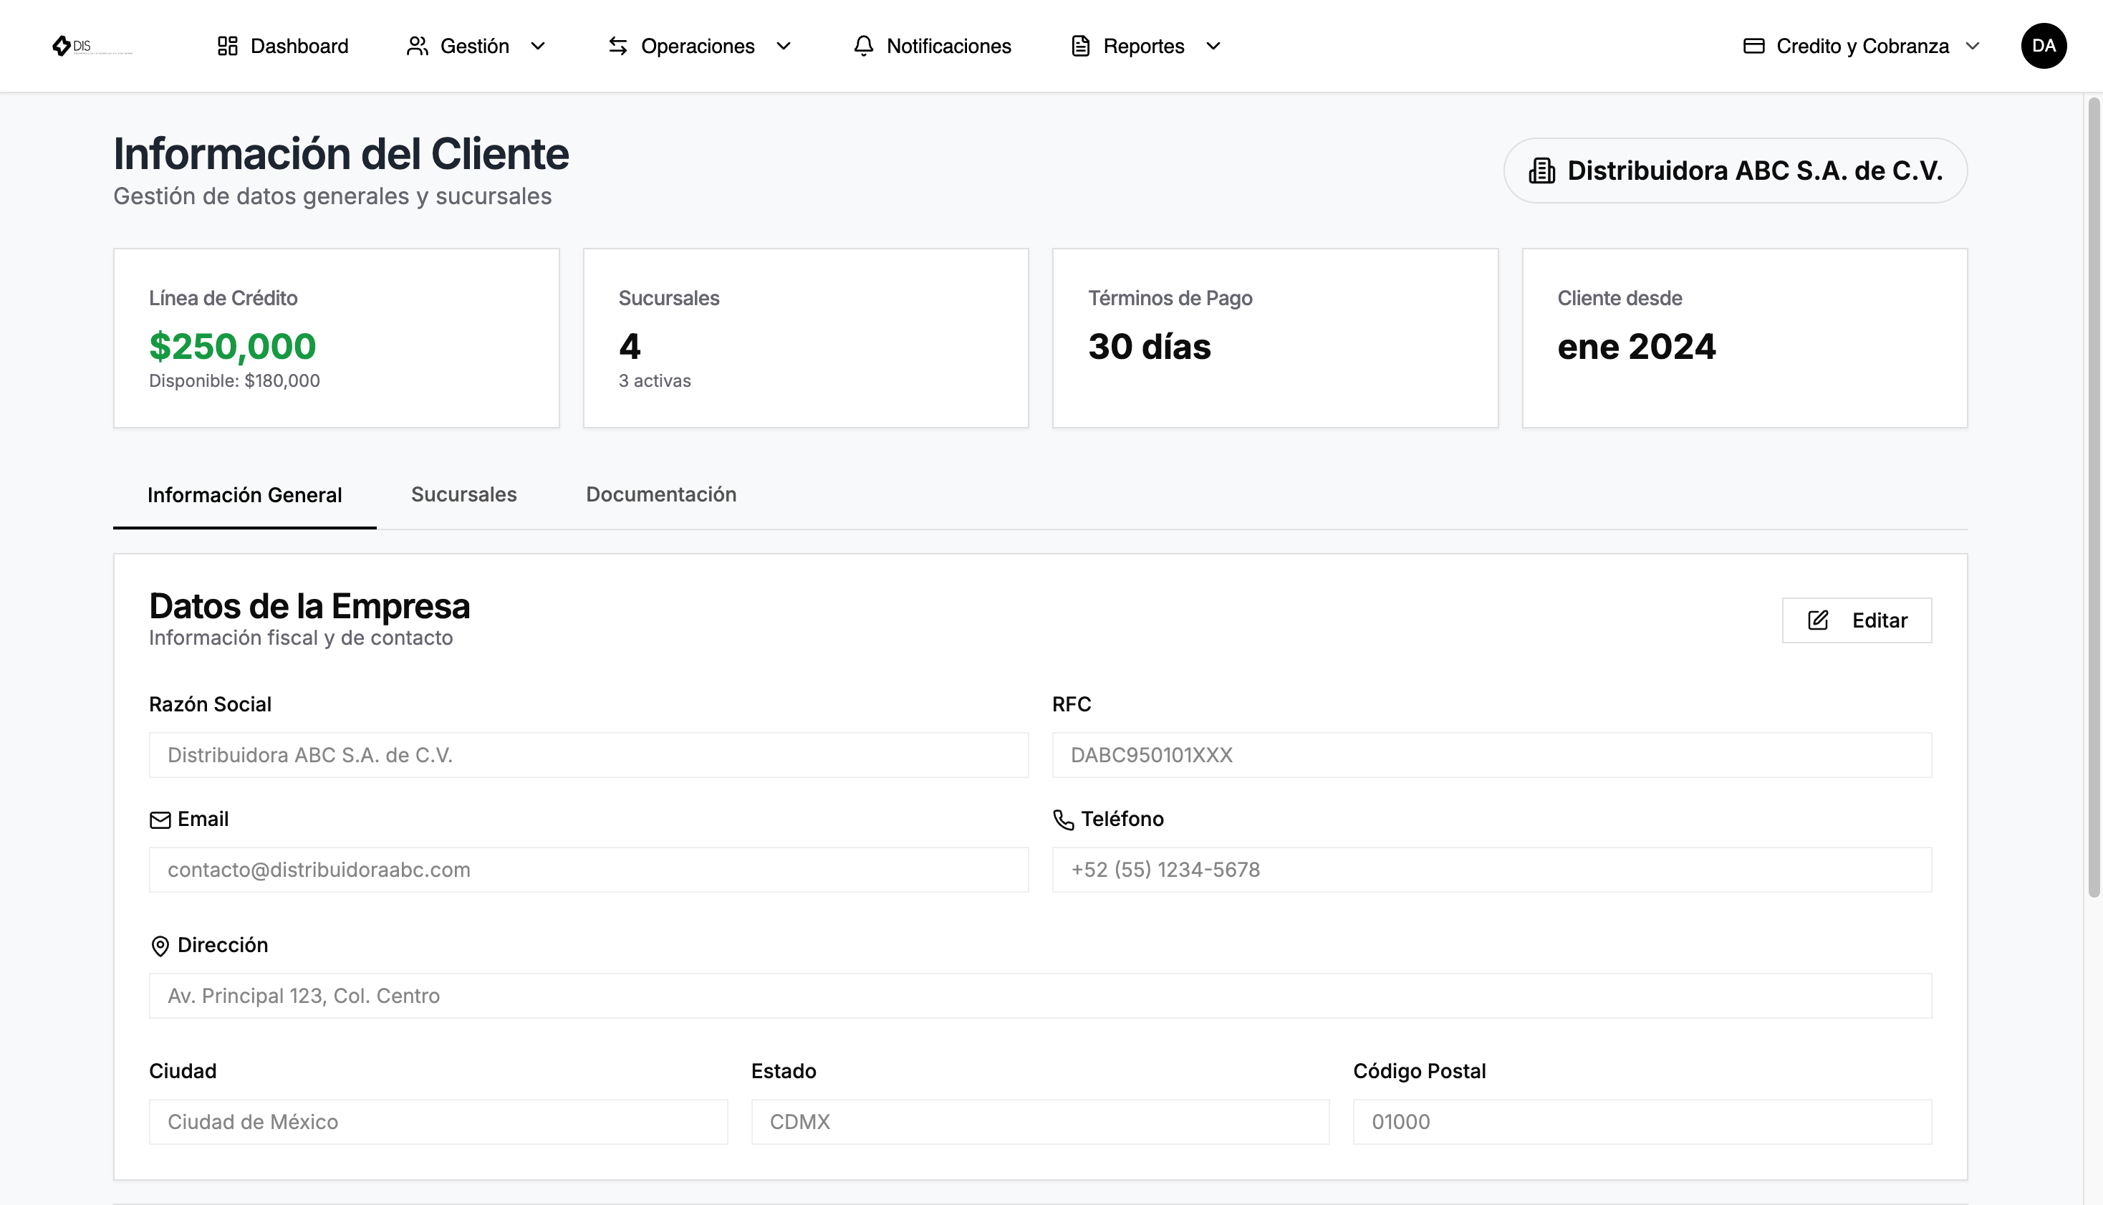The height and width of the screenshot is (1205, 2103).
Task: Click the pencil icon in Editar button
Action: pyautogui.click(x=1818, y=620)
